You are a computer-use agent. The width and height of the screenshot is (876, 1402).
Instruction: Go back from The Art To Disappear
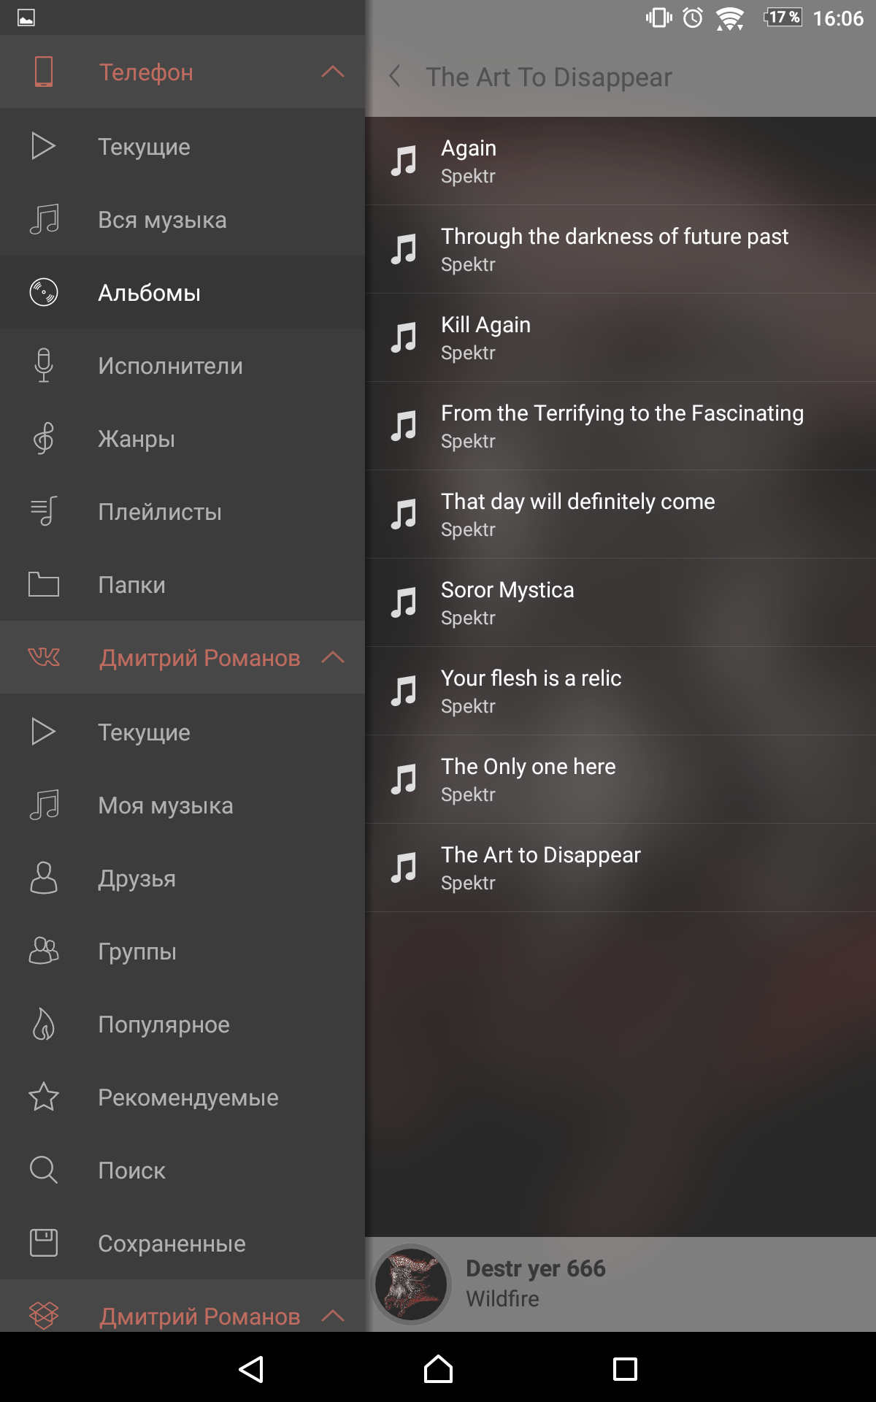click(395, 76)
